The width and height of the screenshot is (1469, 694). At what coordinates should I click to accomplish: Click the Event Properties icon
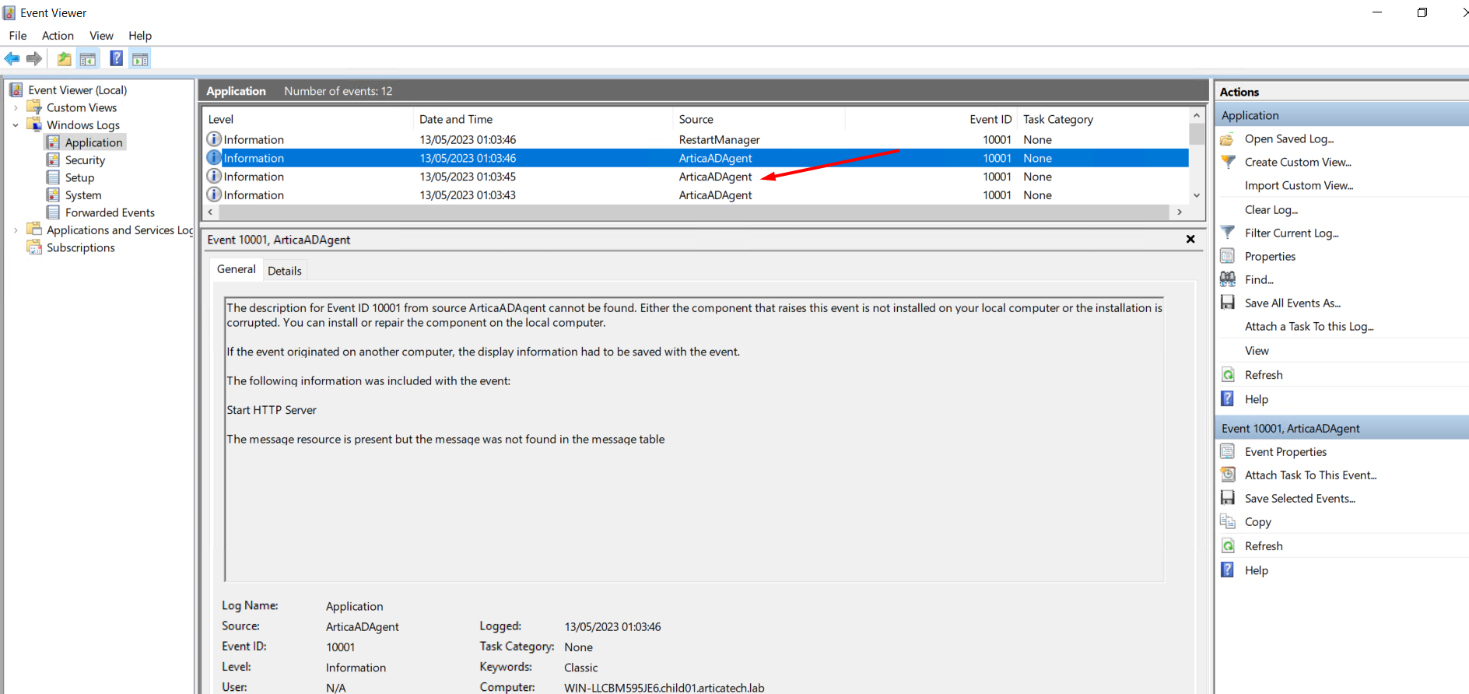point(1228,451)
